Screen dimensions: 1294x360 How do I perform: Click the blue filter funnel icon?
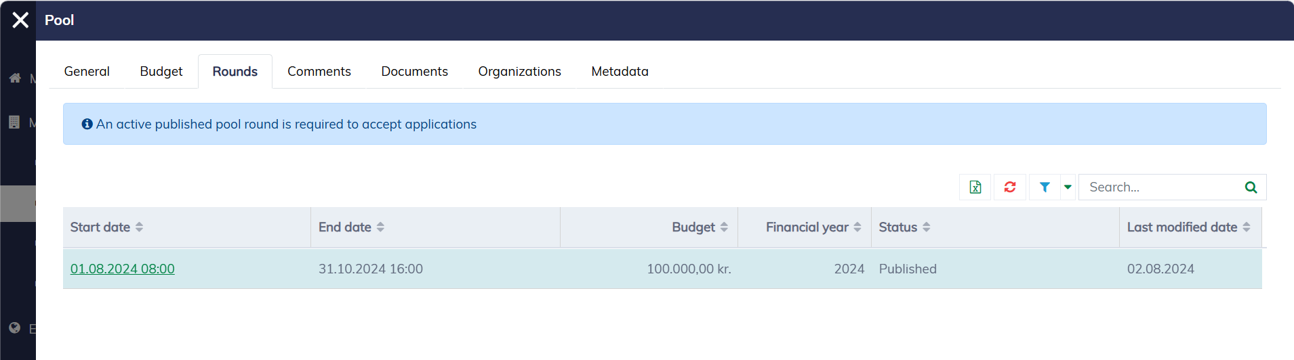(x=1045, y=187)
